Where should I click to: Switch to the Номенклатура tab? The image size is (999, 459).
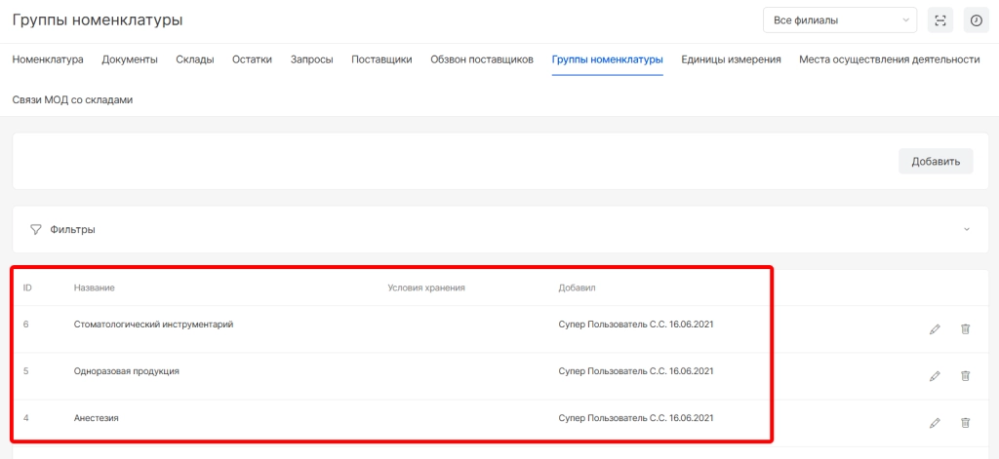click(x=48, y=59)
